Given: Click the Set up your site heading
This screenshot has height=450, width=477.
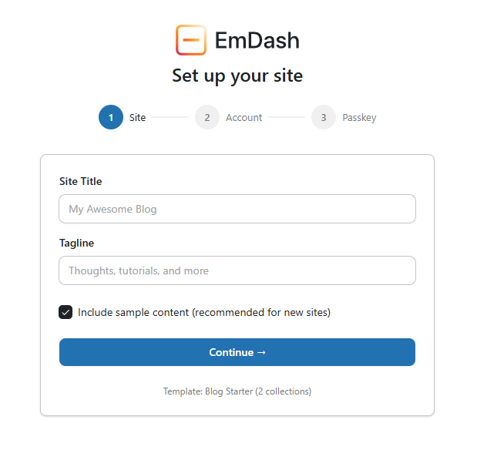Looking at the screenshot, I should [237, 76].
